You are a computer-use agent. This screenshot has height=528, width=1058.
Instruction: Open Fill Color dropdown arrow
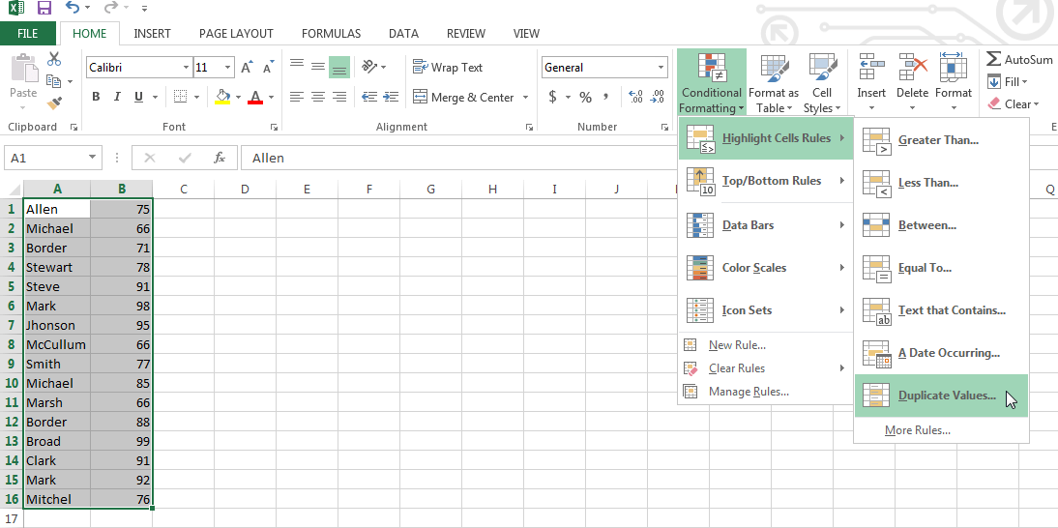click(238, 97)
